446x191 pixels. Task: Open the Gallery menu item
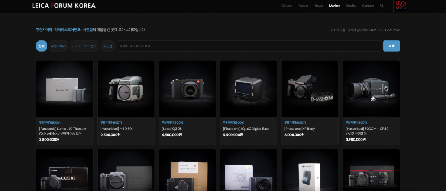click(287, 6)
